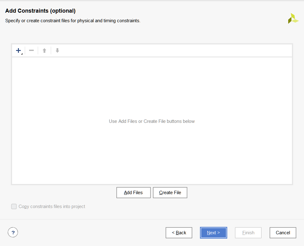
Task: Click the Create File button
Action: tap(170, 193)
